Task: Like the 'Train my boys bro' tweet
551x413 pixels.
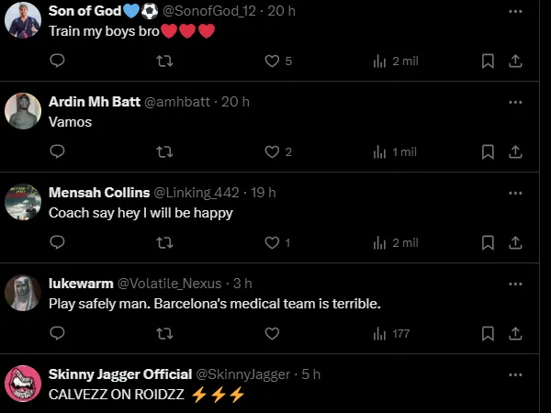Action: tap(272, 61)
